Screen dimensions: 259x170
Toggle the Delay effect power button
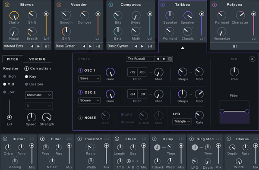[x=154, y=139]
